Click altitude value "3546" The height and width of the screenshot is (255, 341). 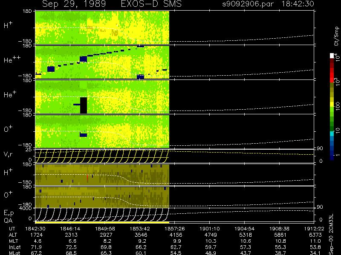(x=141, y=235)
